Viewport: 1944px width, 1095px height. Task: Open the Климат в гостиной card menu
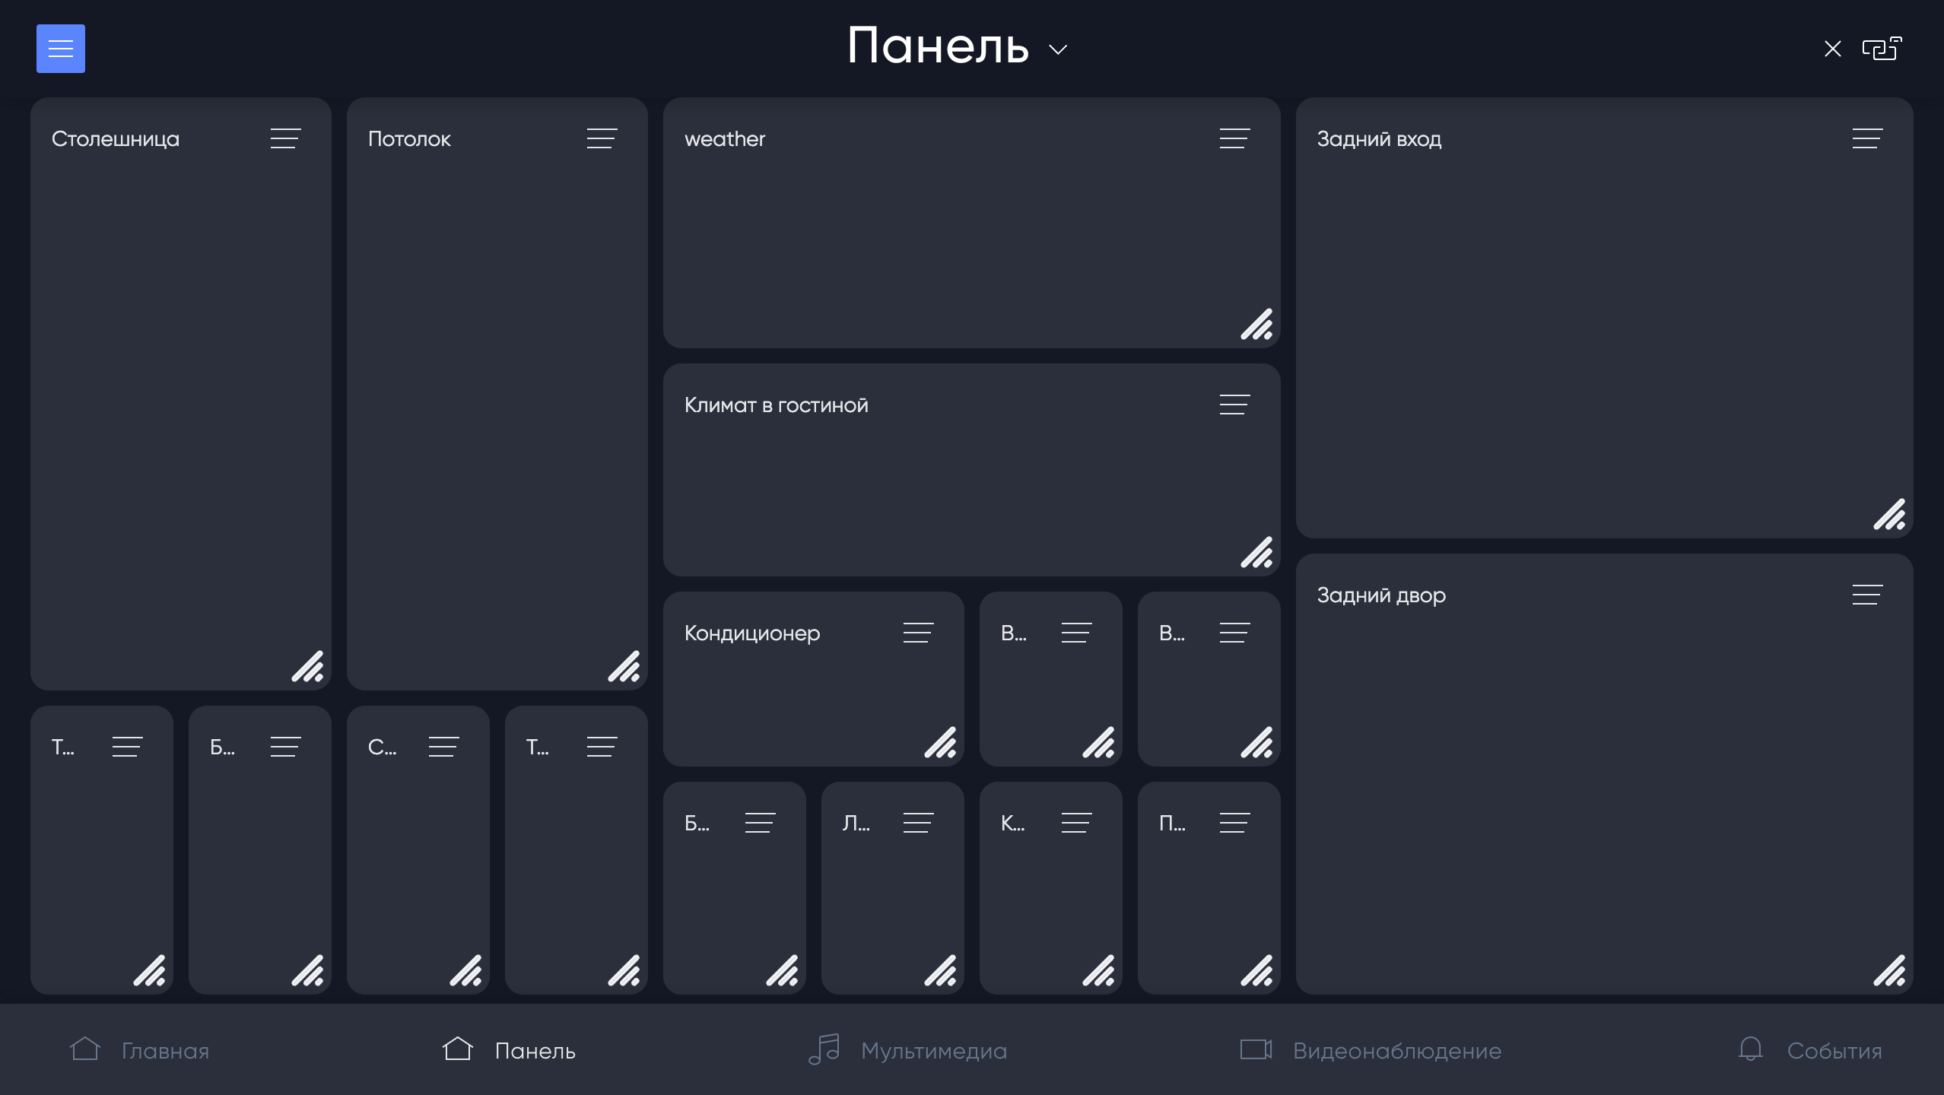tap(1235, 405)
